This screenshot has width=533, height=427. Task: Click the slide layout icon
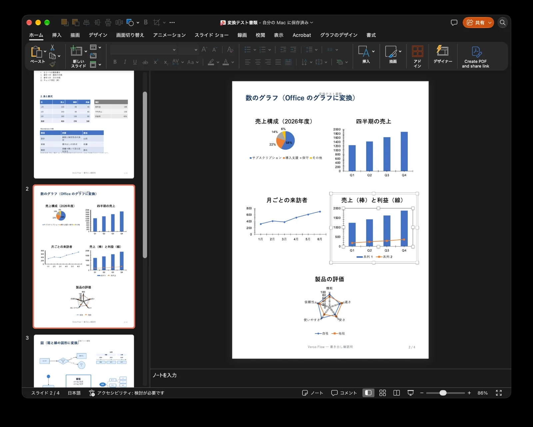93,47
